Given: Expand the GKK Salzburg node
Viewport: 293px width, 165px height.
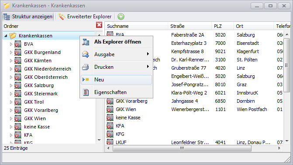Looking at the screenshot, I should pyautogui.click(x=11, y=85).
